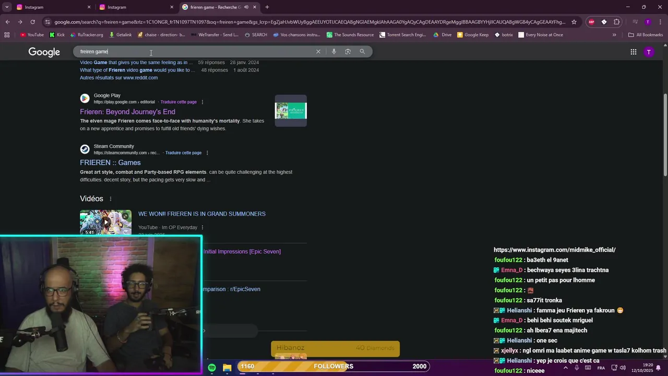The height and width of the screenshot is (376, 668).
Task: Open WE WON!! FRIEREN IS IN GRAND SUMMONERS
Action: 202,214
